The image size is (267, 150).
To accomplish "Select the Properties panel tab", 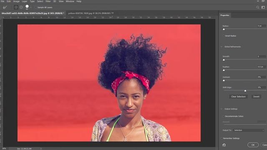I will [225, 15].
